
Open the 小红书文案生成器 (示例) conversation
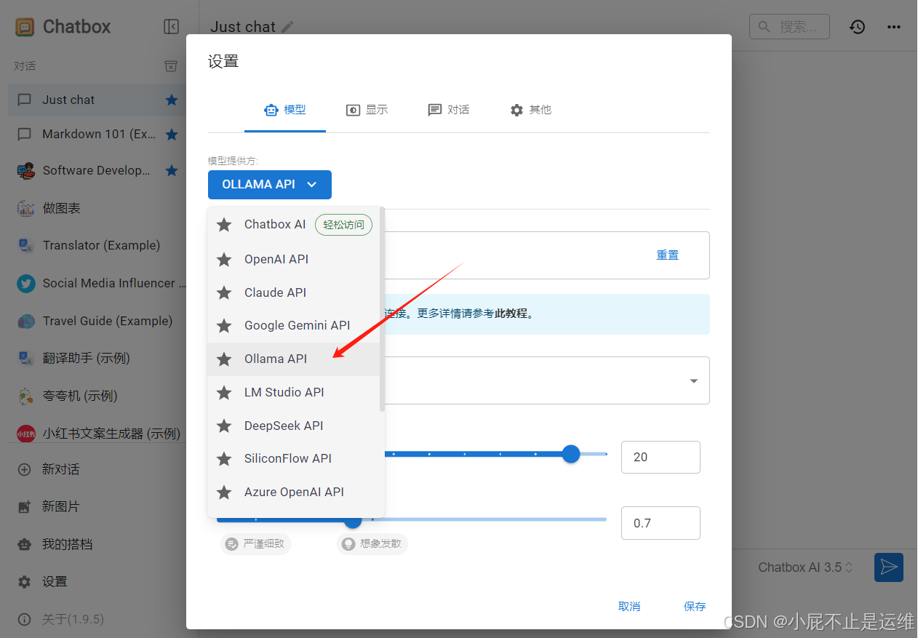click(x=97, y=434)
